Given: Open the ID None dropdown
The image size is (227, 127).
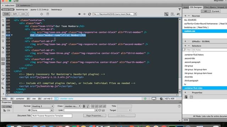Looking at the screenshot, I should [x=52, y=110].
